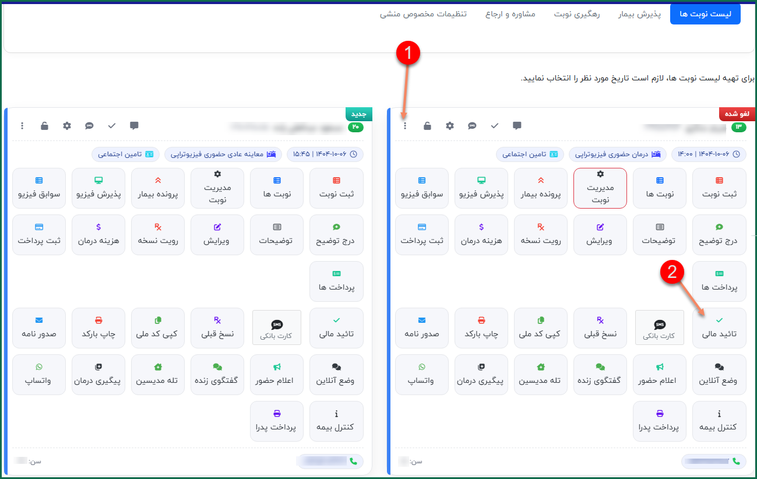
Task: Switch to the رهگیری نوبت tab
Action: [577, 14]
